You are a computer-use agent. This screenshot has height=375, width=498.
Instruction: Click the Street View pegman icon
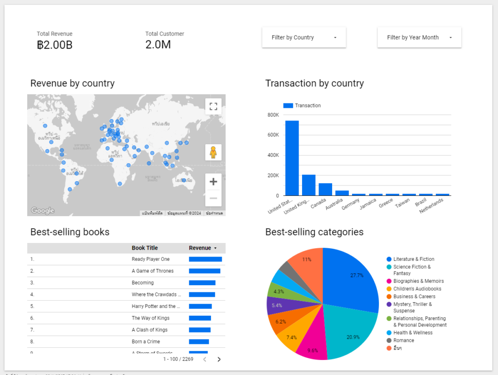pos(213,152)
